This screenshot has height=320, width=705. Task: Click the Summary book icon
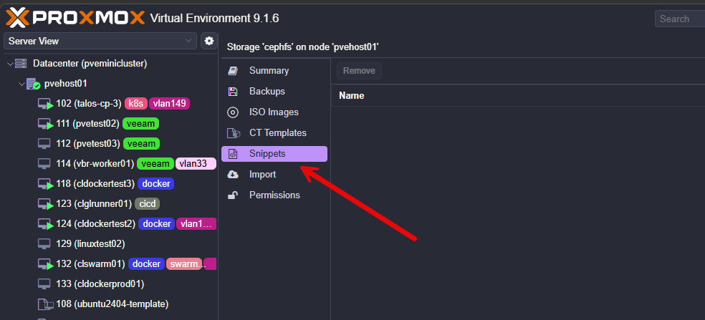[233, 71]
